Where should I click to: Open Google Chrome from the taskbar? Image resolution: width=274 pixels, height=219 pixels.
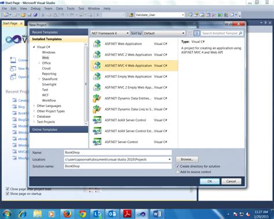click(83, 214)
